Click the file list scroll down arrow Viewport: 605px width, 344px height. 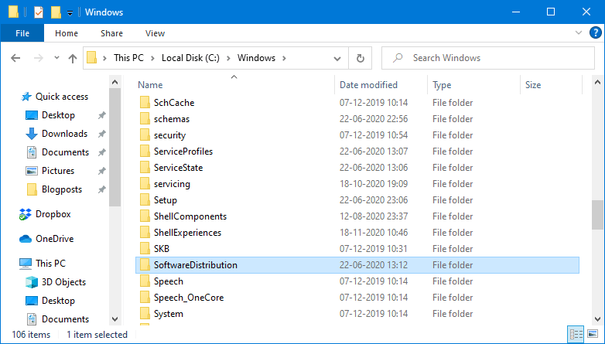(597, 319)
